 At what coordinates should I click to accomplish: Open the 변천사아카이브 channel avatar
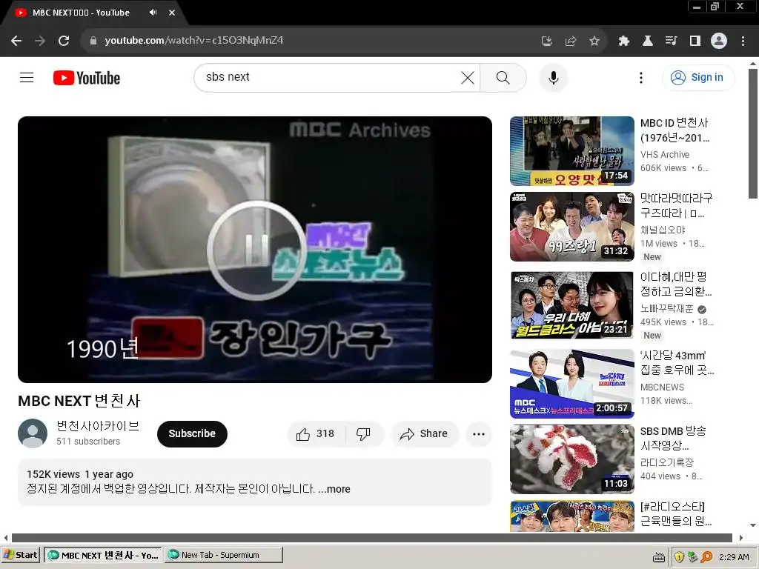[x=33, y=433]
